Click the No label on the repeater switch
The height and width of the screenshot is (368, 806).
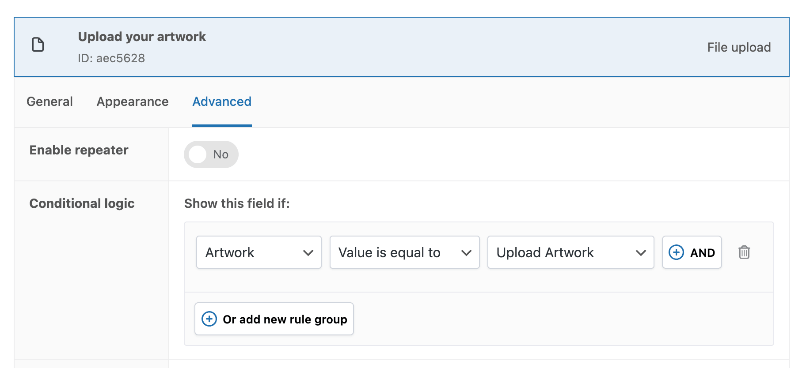(x=221, y=154)
